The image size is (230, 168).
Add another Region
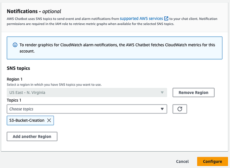pos(32,136)
